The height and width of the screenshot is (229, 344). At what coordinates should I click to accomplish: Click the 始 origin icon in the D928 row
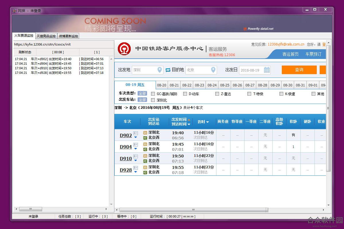[145, 167]
